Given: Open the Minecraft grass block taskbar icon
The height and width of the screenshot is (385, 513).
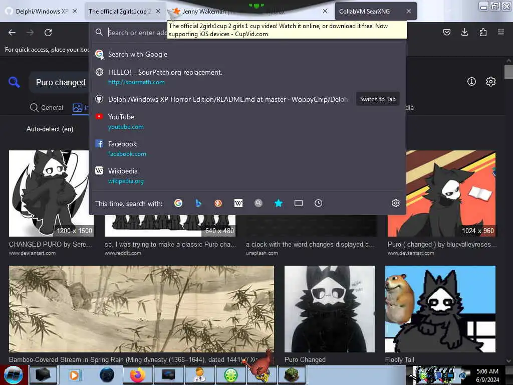Looking at the screenshot, I should pyautogui.click(x=292, y=375).
